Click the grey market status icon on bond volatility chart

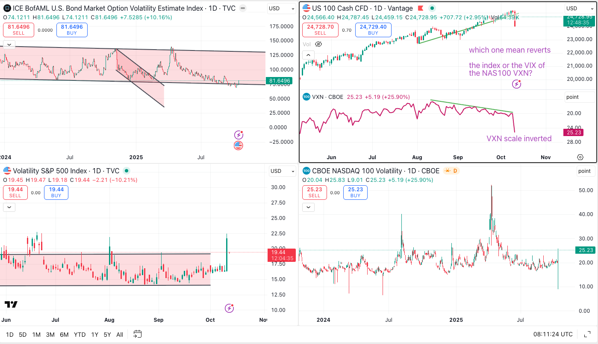pyautogui.click(x=243, y=8)
